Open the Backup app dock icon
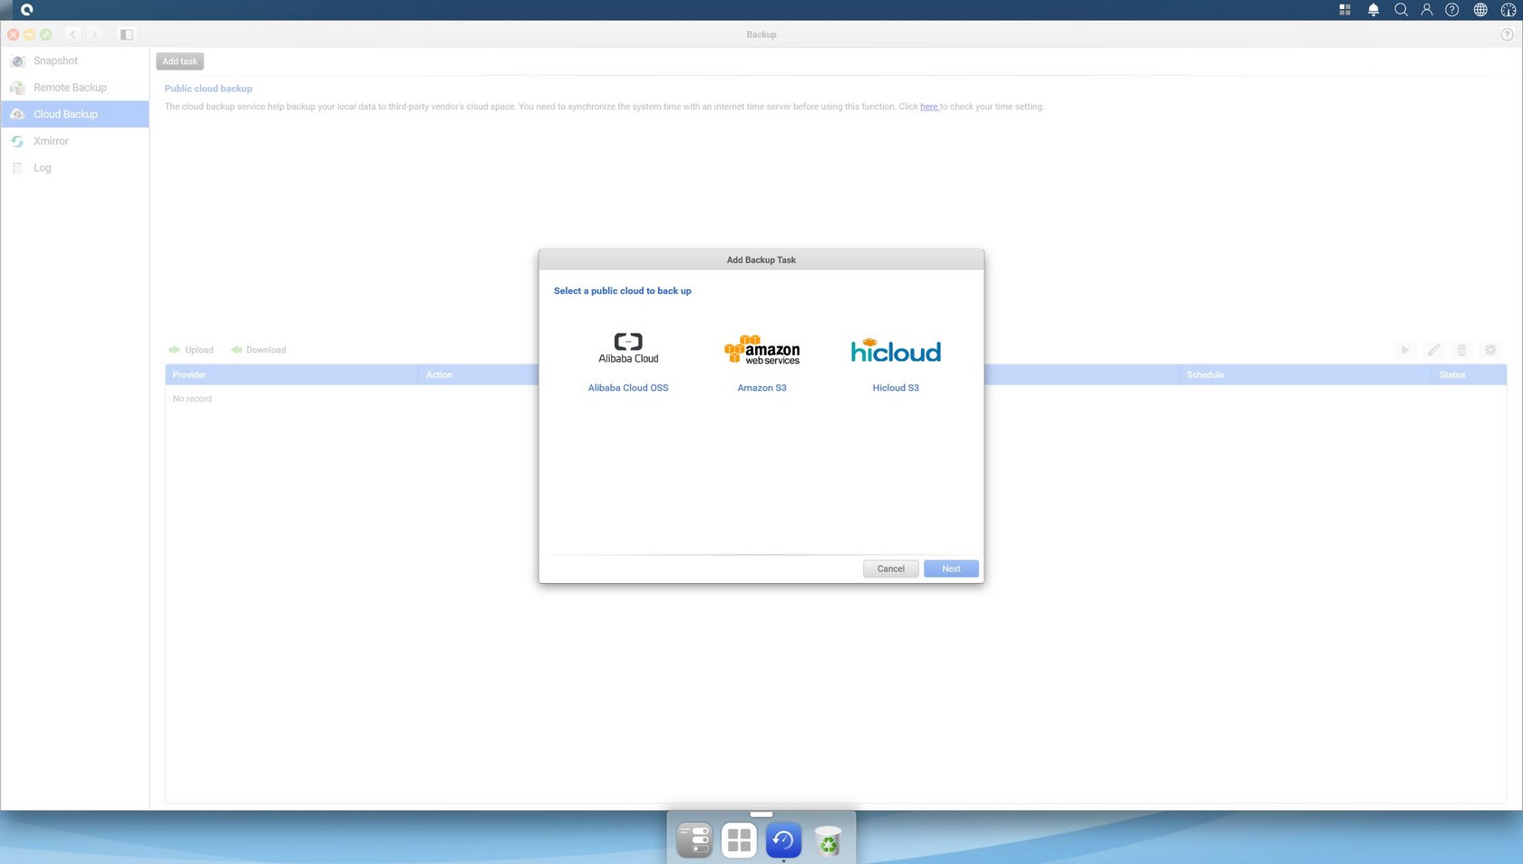Screen dimensions: 1523x864 click(x=783, y=840)
